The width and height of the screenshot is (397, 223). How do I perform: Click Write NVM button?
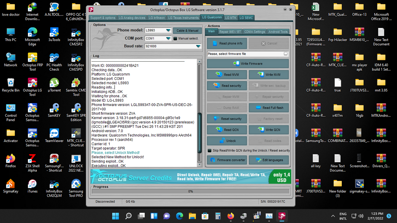pyautogui.click(x=269, y=75)
